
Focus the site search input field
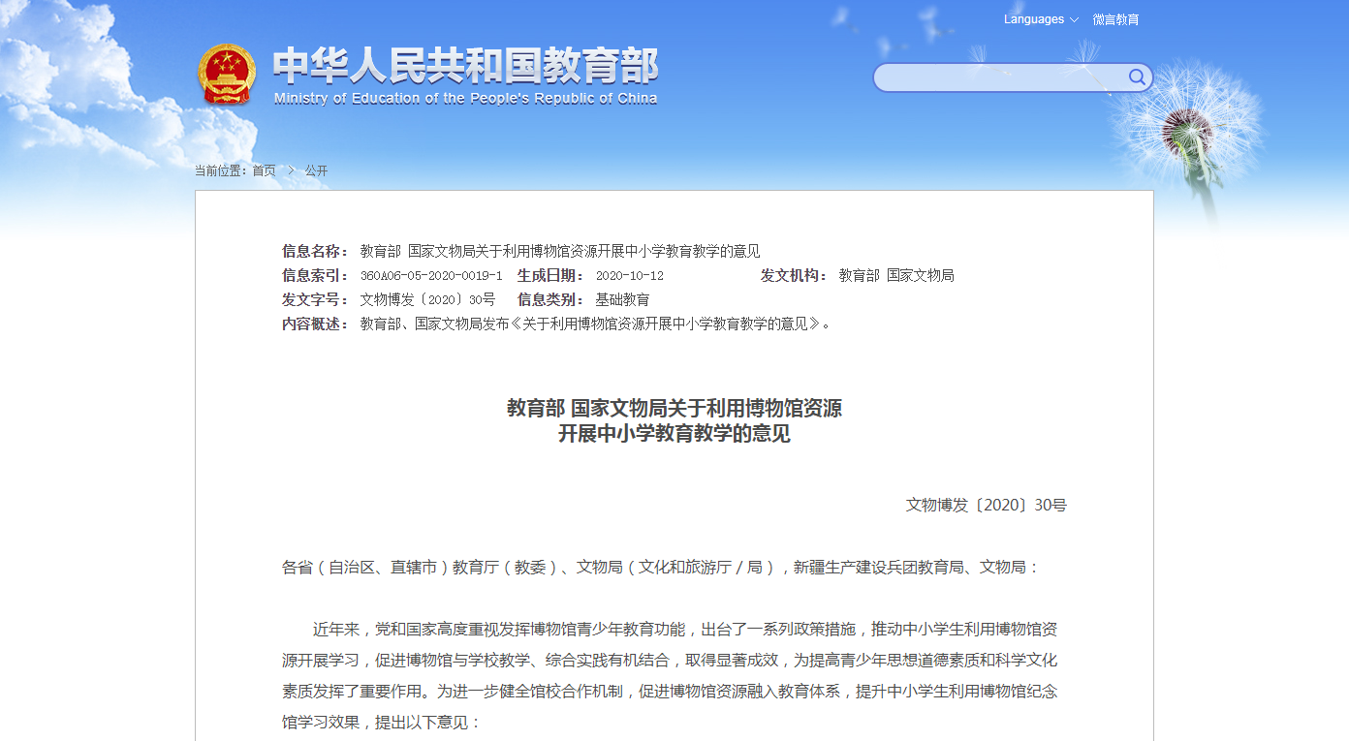(998, 77)
